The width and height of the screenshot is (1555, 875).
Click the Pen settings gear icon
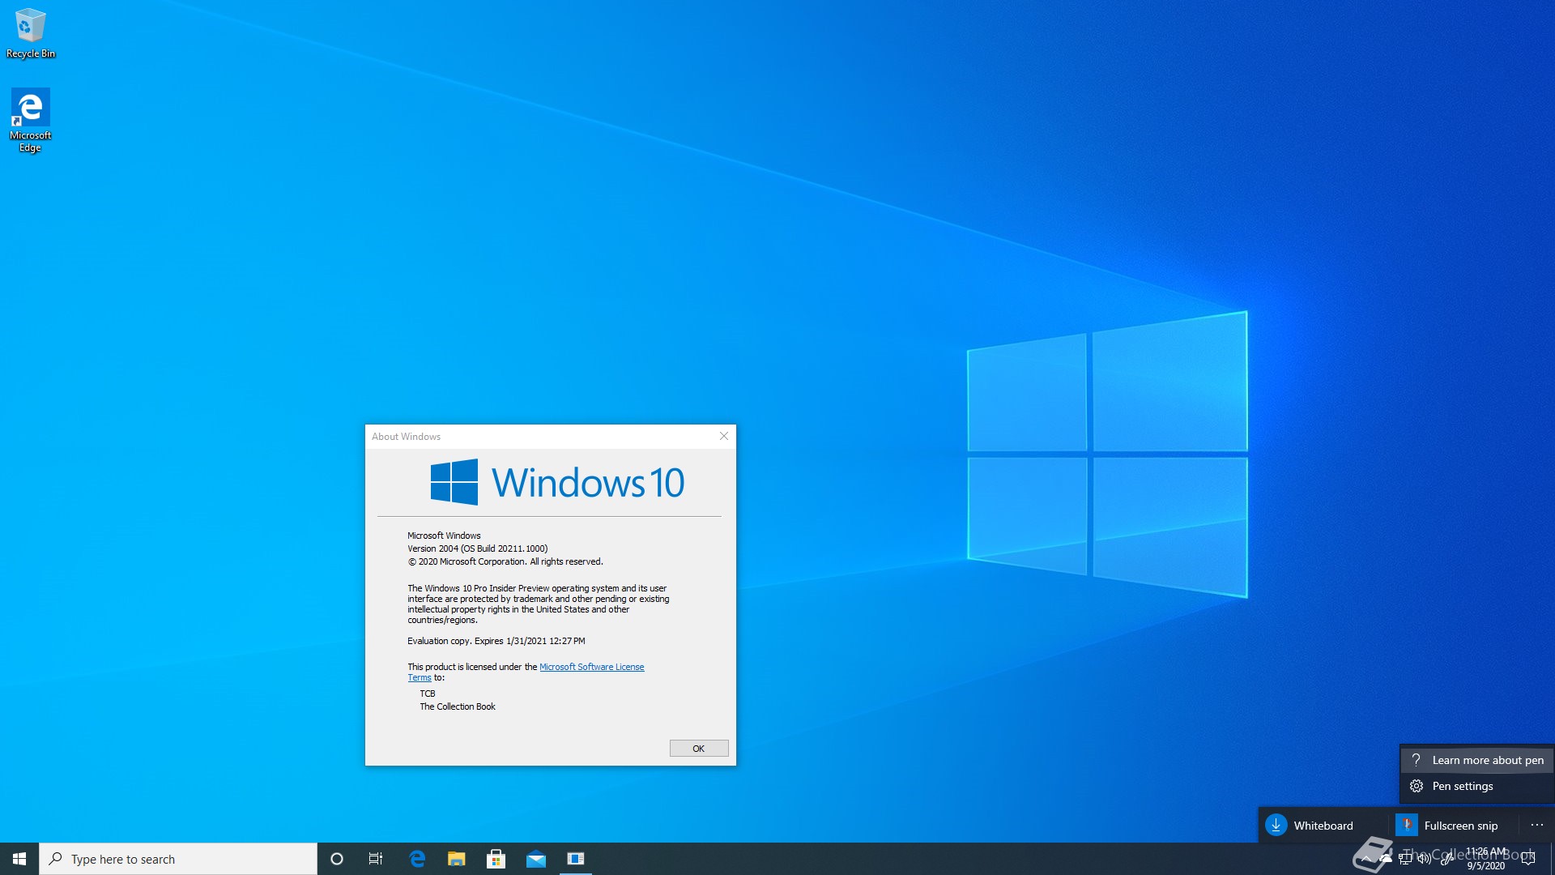pos(1417,786)
